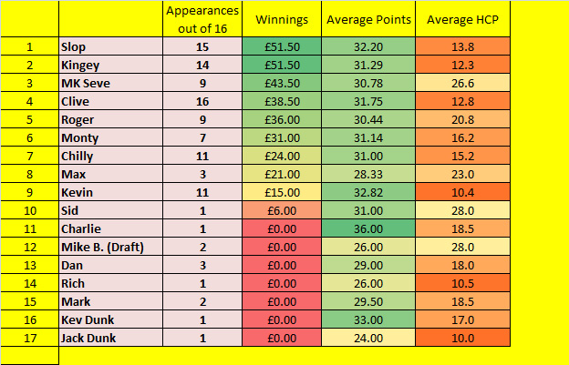Click Monty's average points 31.14
Viewport: 569px width, 365px height.
pyautogui.click(x=368, y=137)
